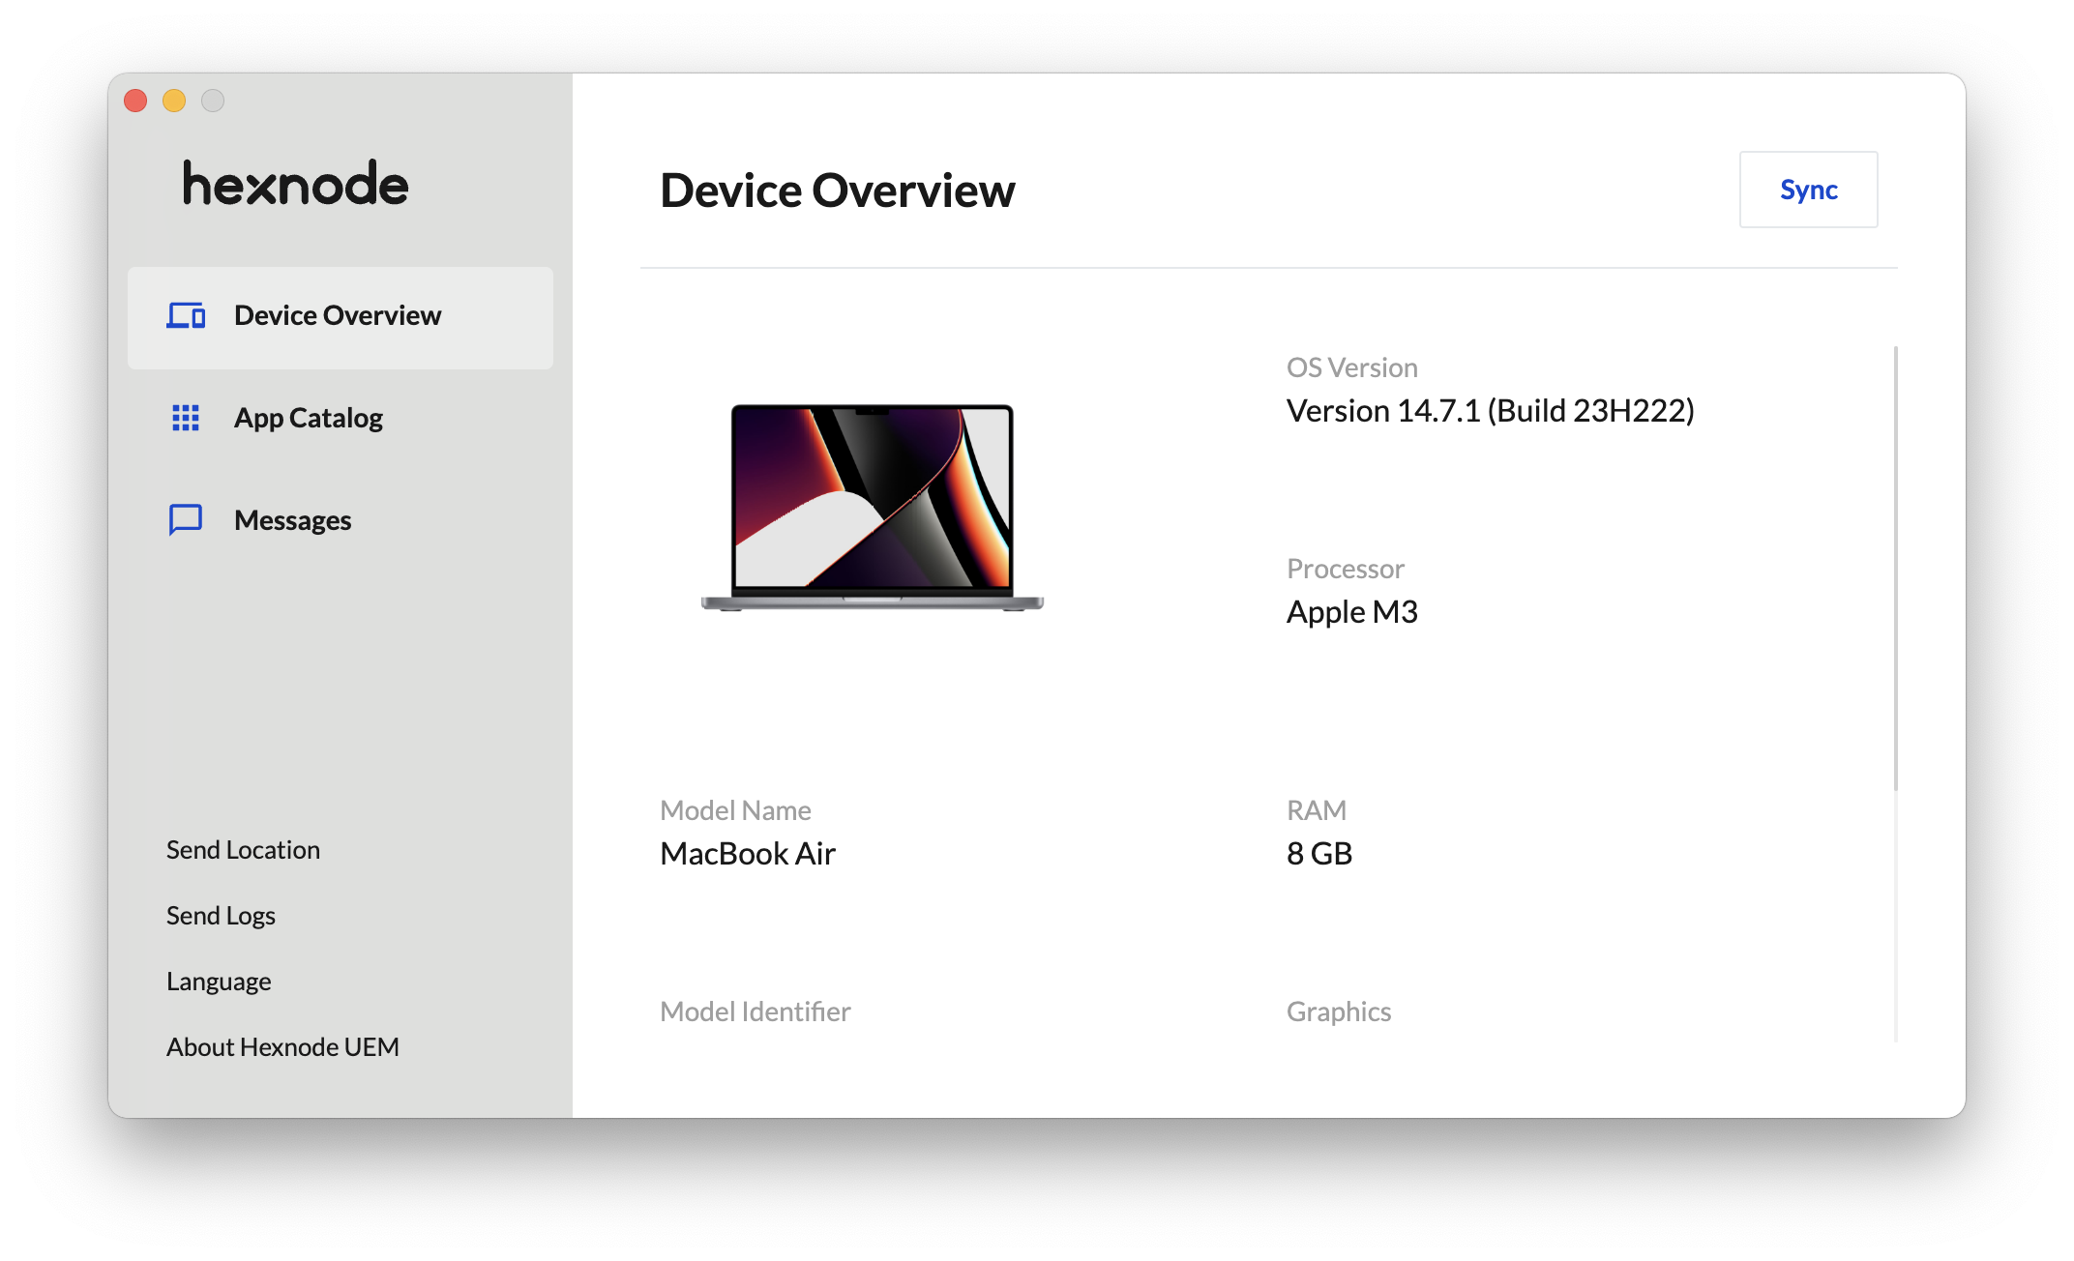Click the Processor label
Image resolution: width=2074 pixels, height=1261 pixels.
(x=1345, y=569)
